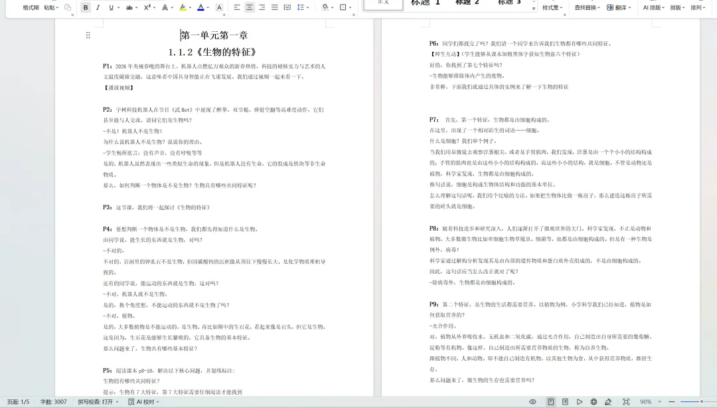This screenshot has height=408, width=717.
Task: Center align the text
Action: [249, 7]
